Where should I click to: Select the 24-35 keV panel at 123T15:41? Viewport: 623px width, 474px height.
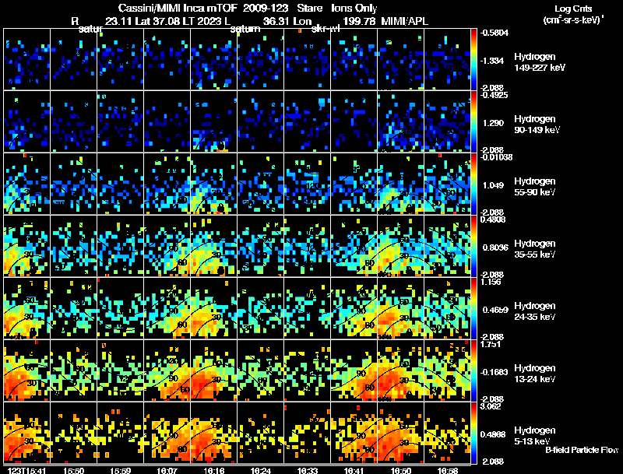tap(27, 308)
